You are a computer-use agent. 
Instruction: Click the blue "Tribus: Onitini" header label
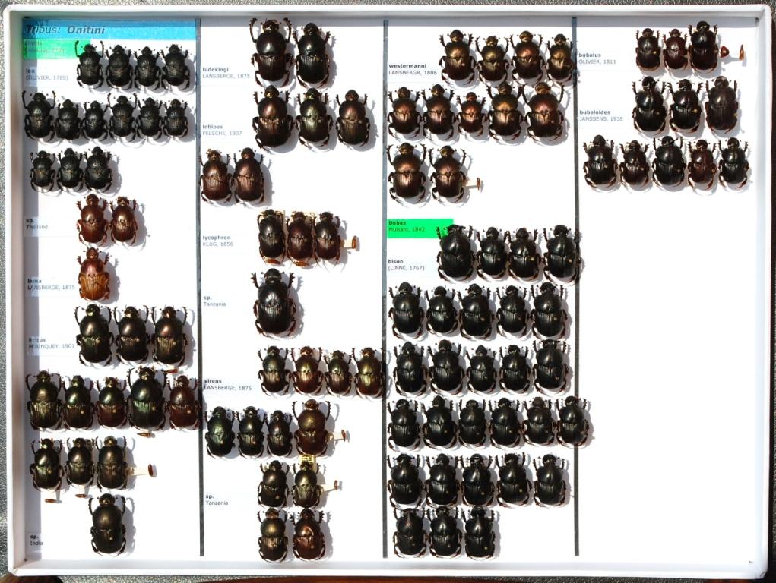[x=109, y=30]
